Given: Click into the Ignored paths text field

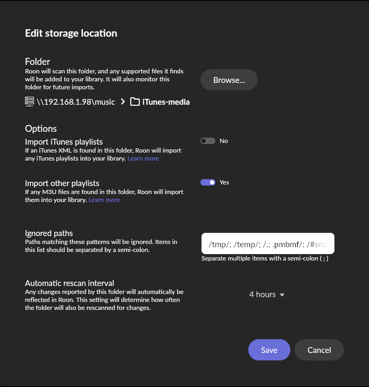Looking at the screenshot, I should point(267,244).
